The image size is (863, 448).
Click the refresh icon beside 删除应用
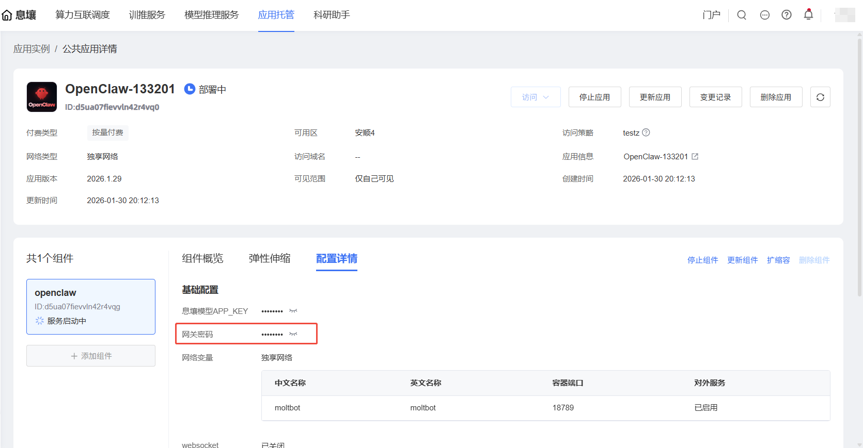click(820, 97)
